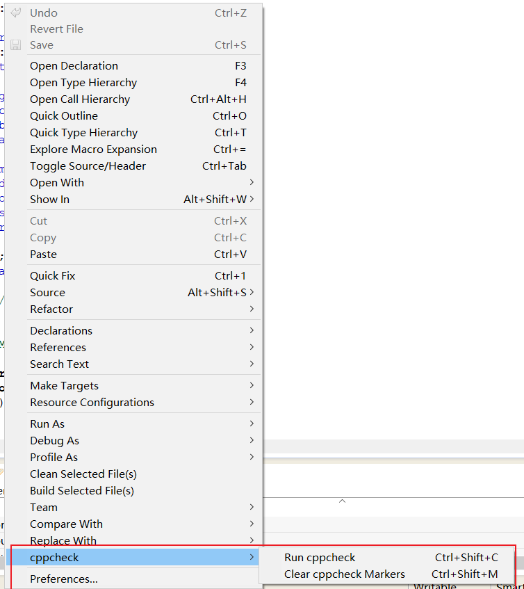Expand the Search Text submenu arrow

pos(252,364)
